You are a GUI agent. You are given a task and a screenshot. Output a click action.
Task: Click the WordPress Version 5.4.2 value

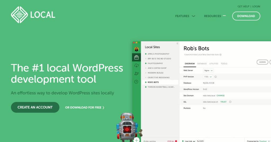pos(205,90)
